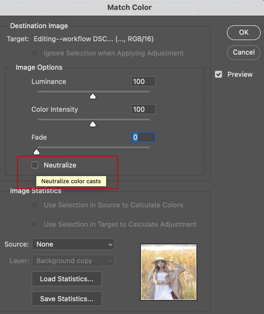The height and width of the screenshot is (314, 264).
Task: Click the source image preview thumbnail
Action: click(169, 272)
